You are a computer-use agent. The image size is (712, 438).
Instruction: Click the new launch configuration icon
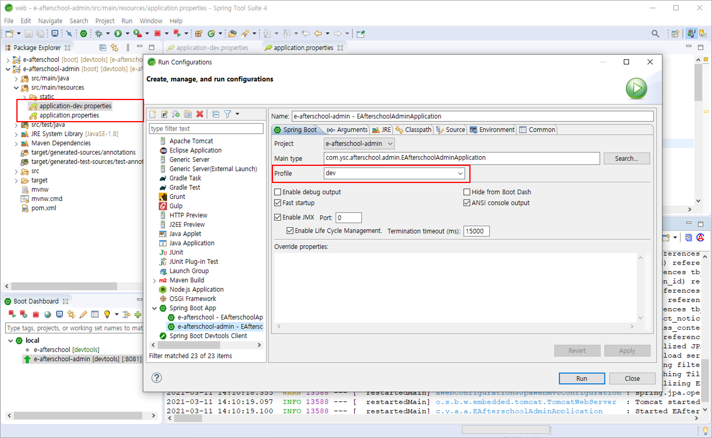coord(153,114)
